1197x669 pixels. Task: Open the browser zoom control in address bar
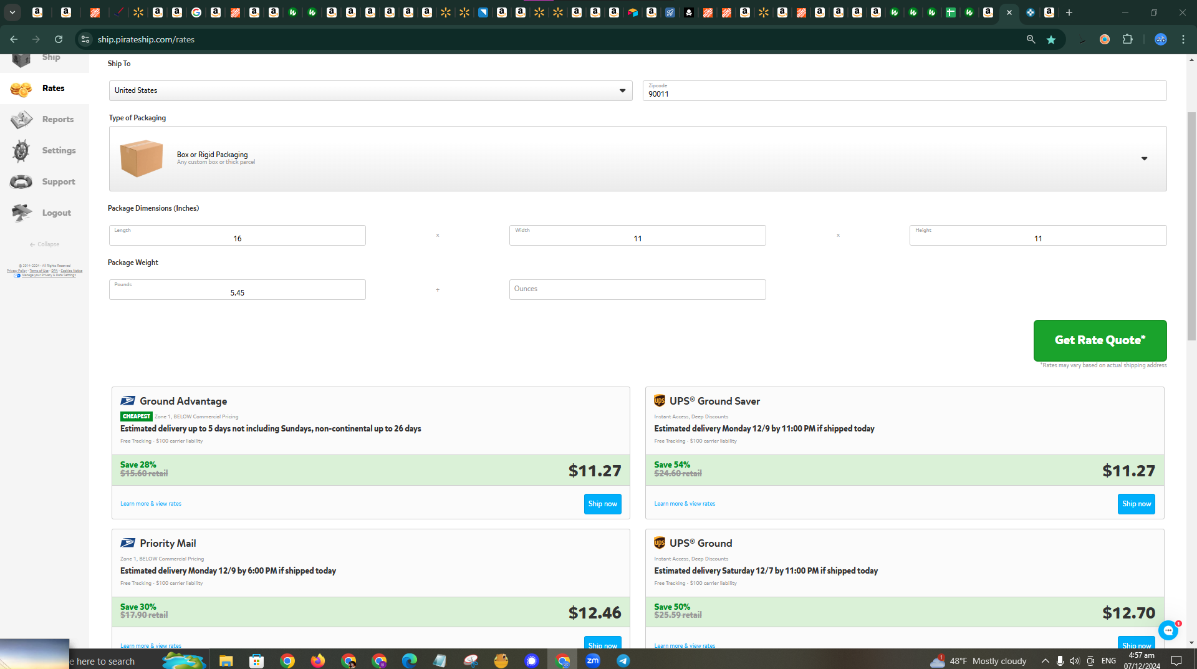1031,39
